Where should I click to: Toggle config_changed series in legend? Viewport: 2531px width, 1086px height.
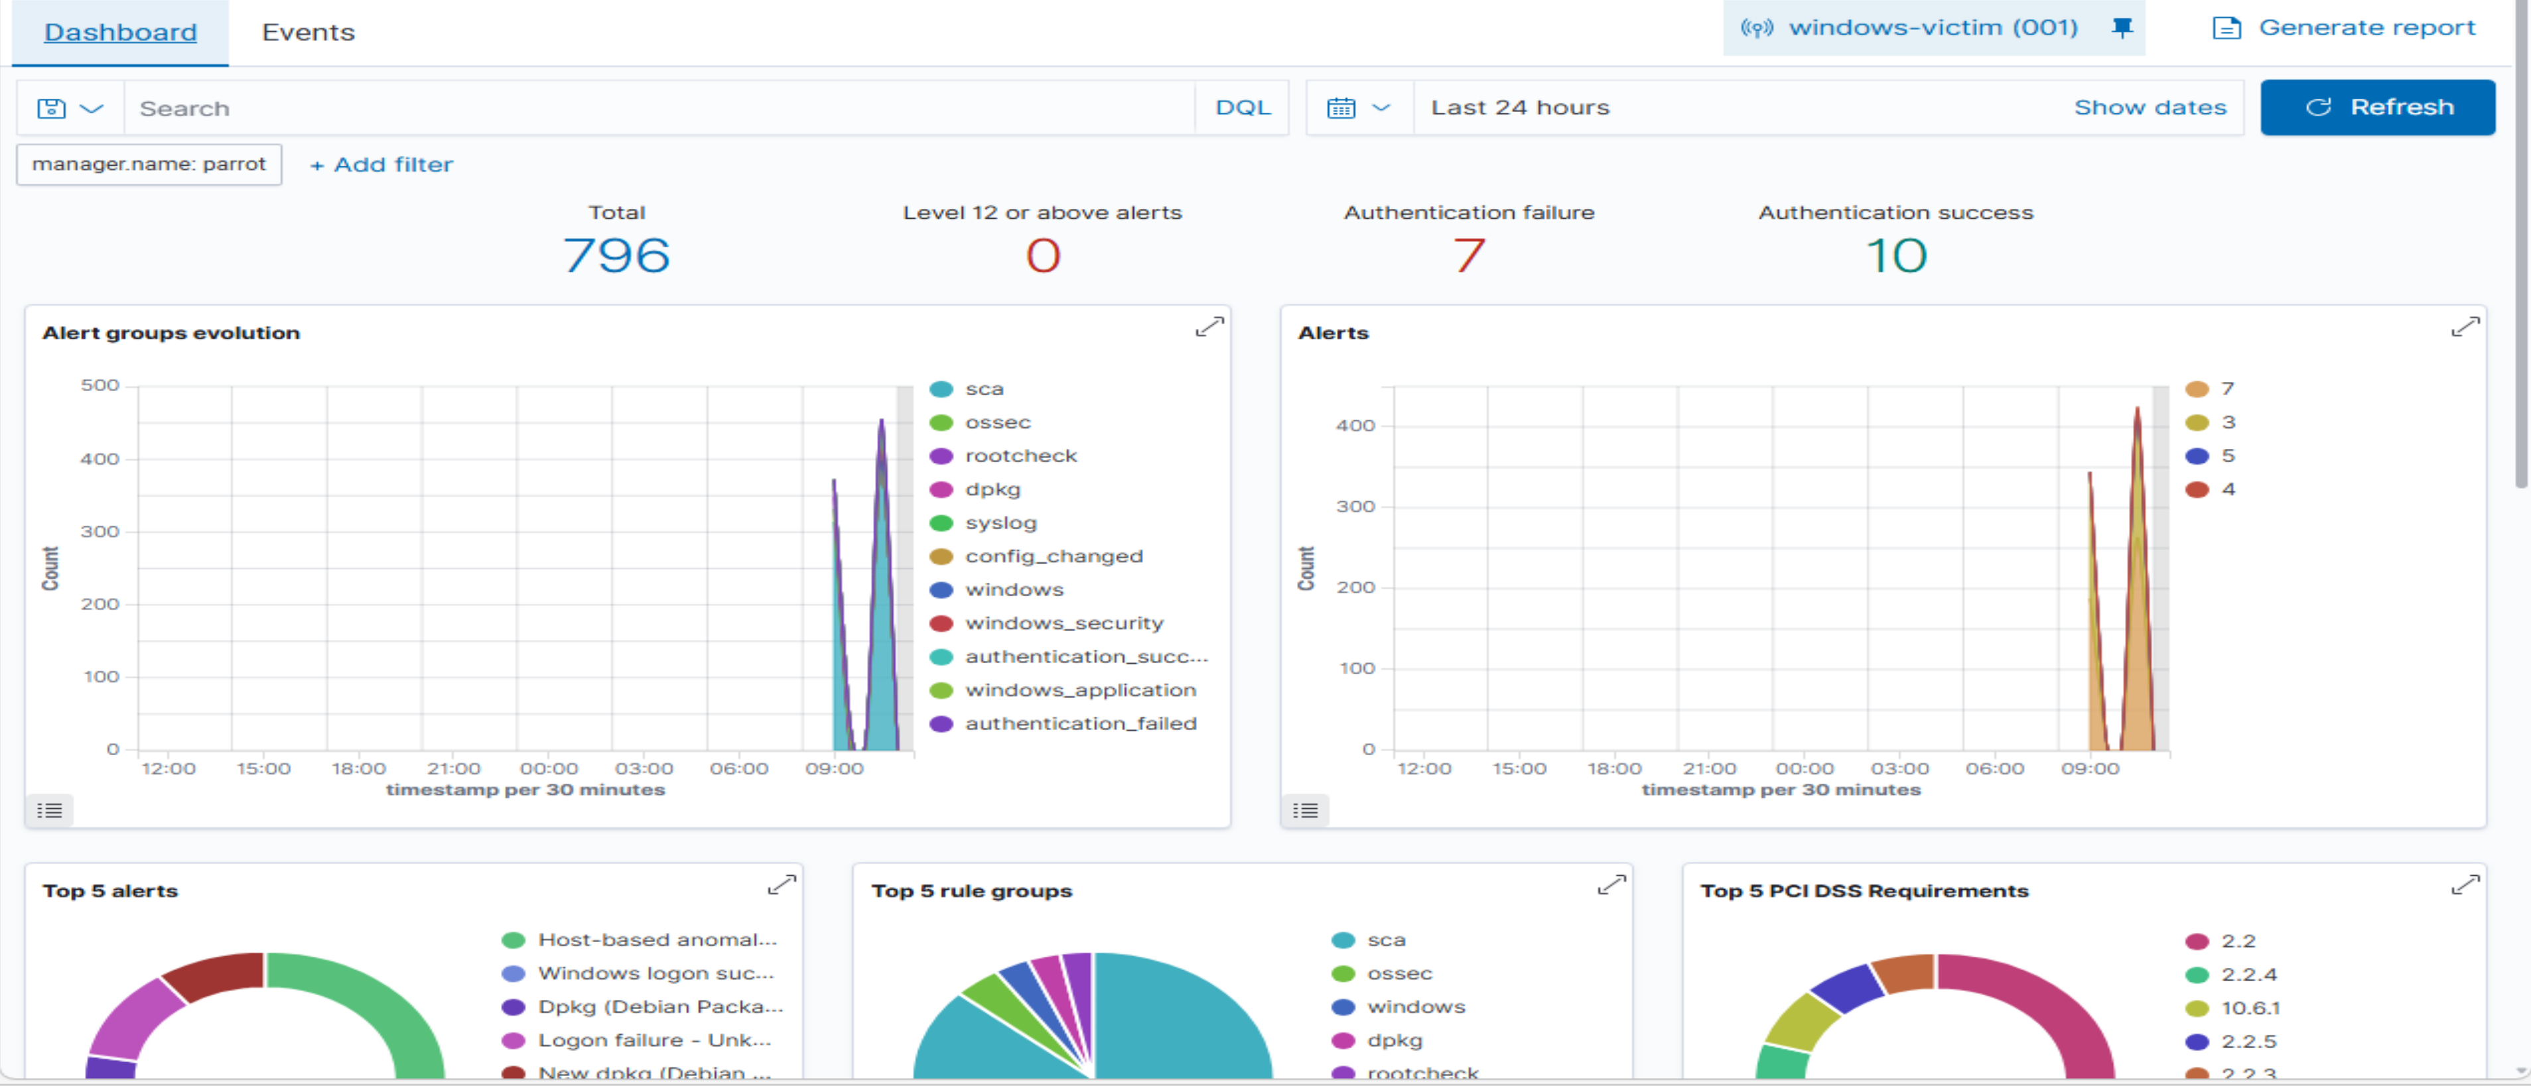tap(1054, 556)
